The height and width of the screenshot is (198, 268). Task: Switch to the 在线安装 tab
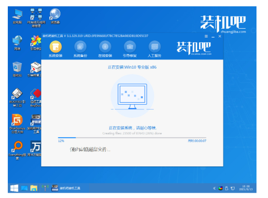105,49
